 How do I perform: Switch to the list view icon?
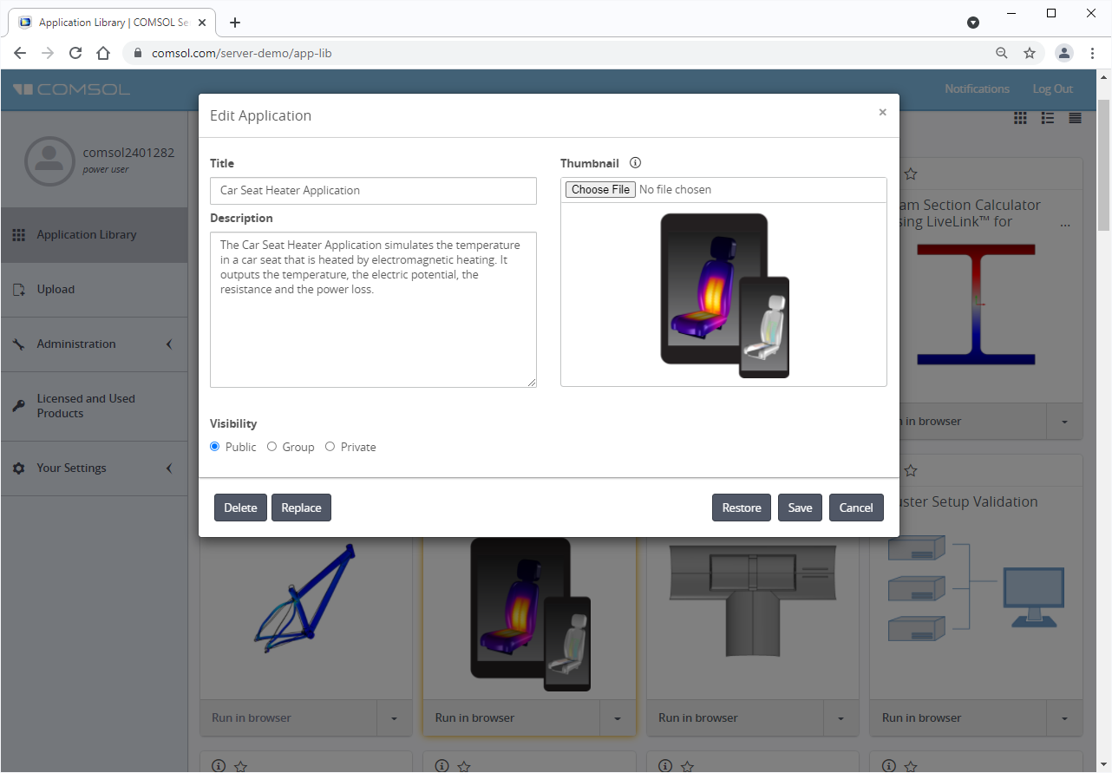[1047, 117]
